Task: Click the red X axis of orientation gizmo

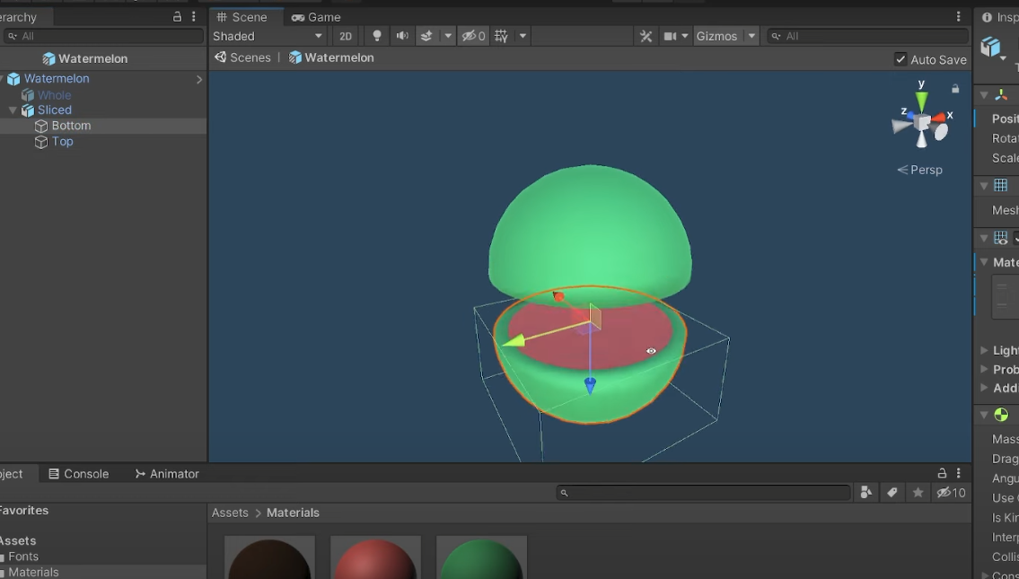Action: tap(940, 118)
